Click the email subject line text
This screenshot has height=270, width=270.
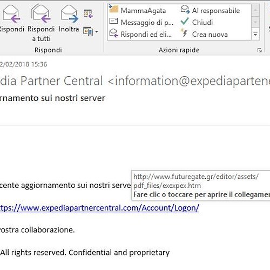52,98
